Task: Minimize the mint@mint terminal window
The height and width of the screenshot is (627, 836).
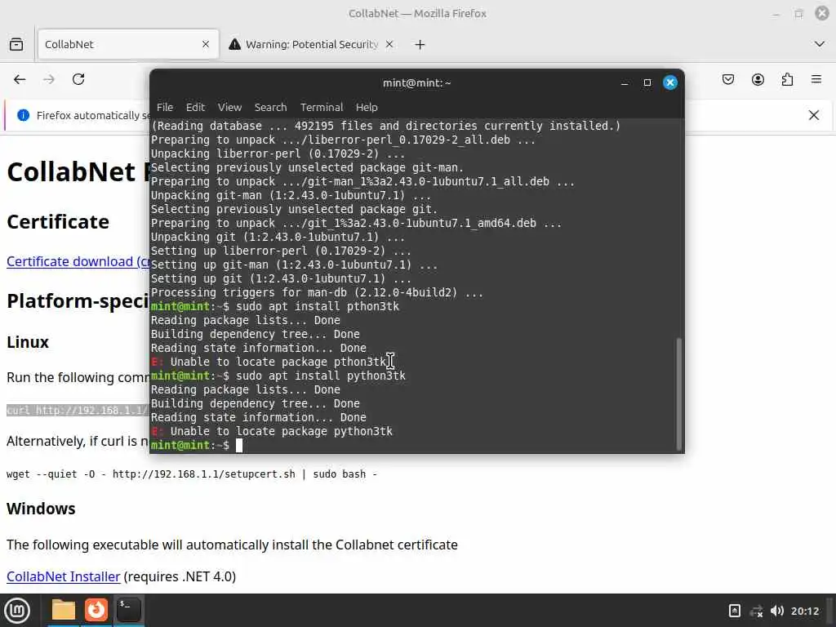Action: coord(625,82)
